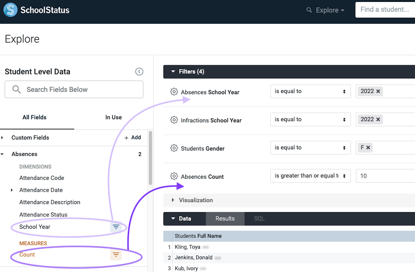This screenshot has width=415, height=272.
Task: Switch to the Results tab
Action: [225, 219]
